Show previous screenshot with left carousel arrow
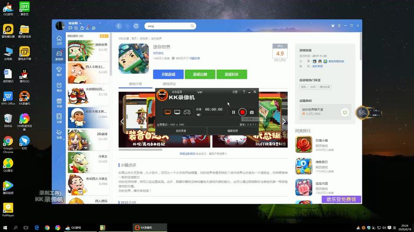Image resolution: width=414 pixels, height=232 pixels. (122, 122)
